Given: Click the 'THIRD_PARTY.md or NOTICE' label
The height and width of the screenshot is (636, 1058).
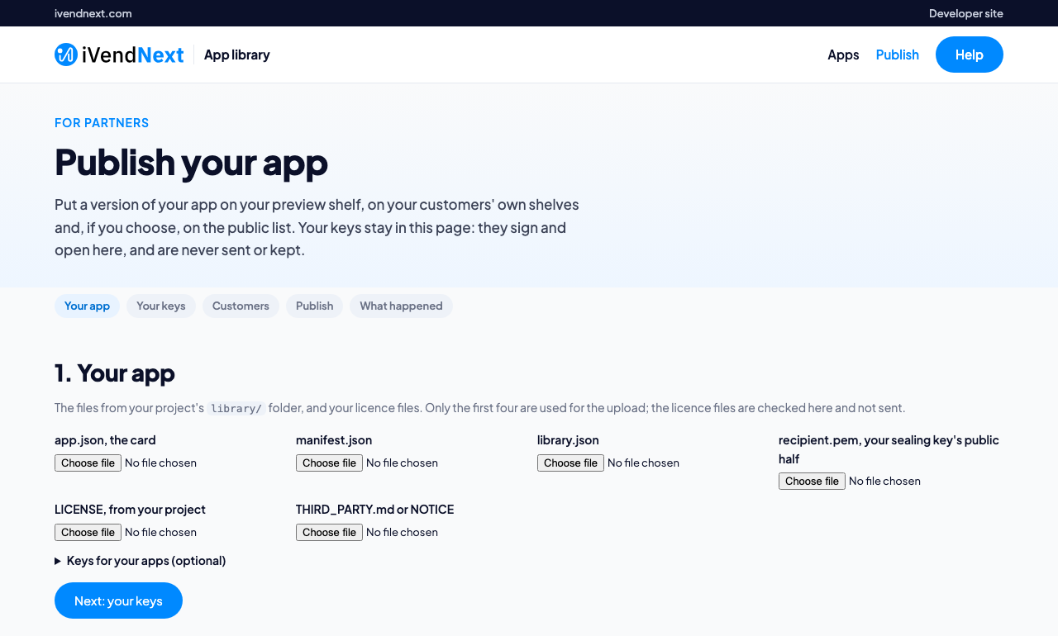Looking at the screenshot, I should (x=374, y=509).
